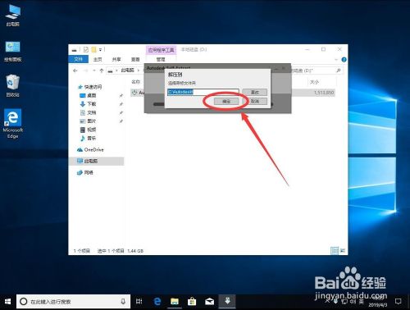Click the C:\Autodesk destination path field
The image size is (410, 310).
pos(203,92)
